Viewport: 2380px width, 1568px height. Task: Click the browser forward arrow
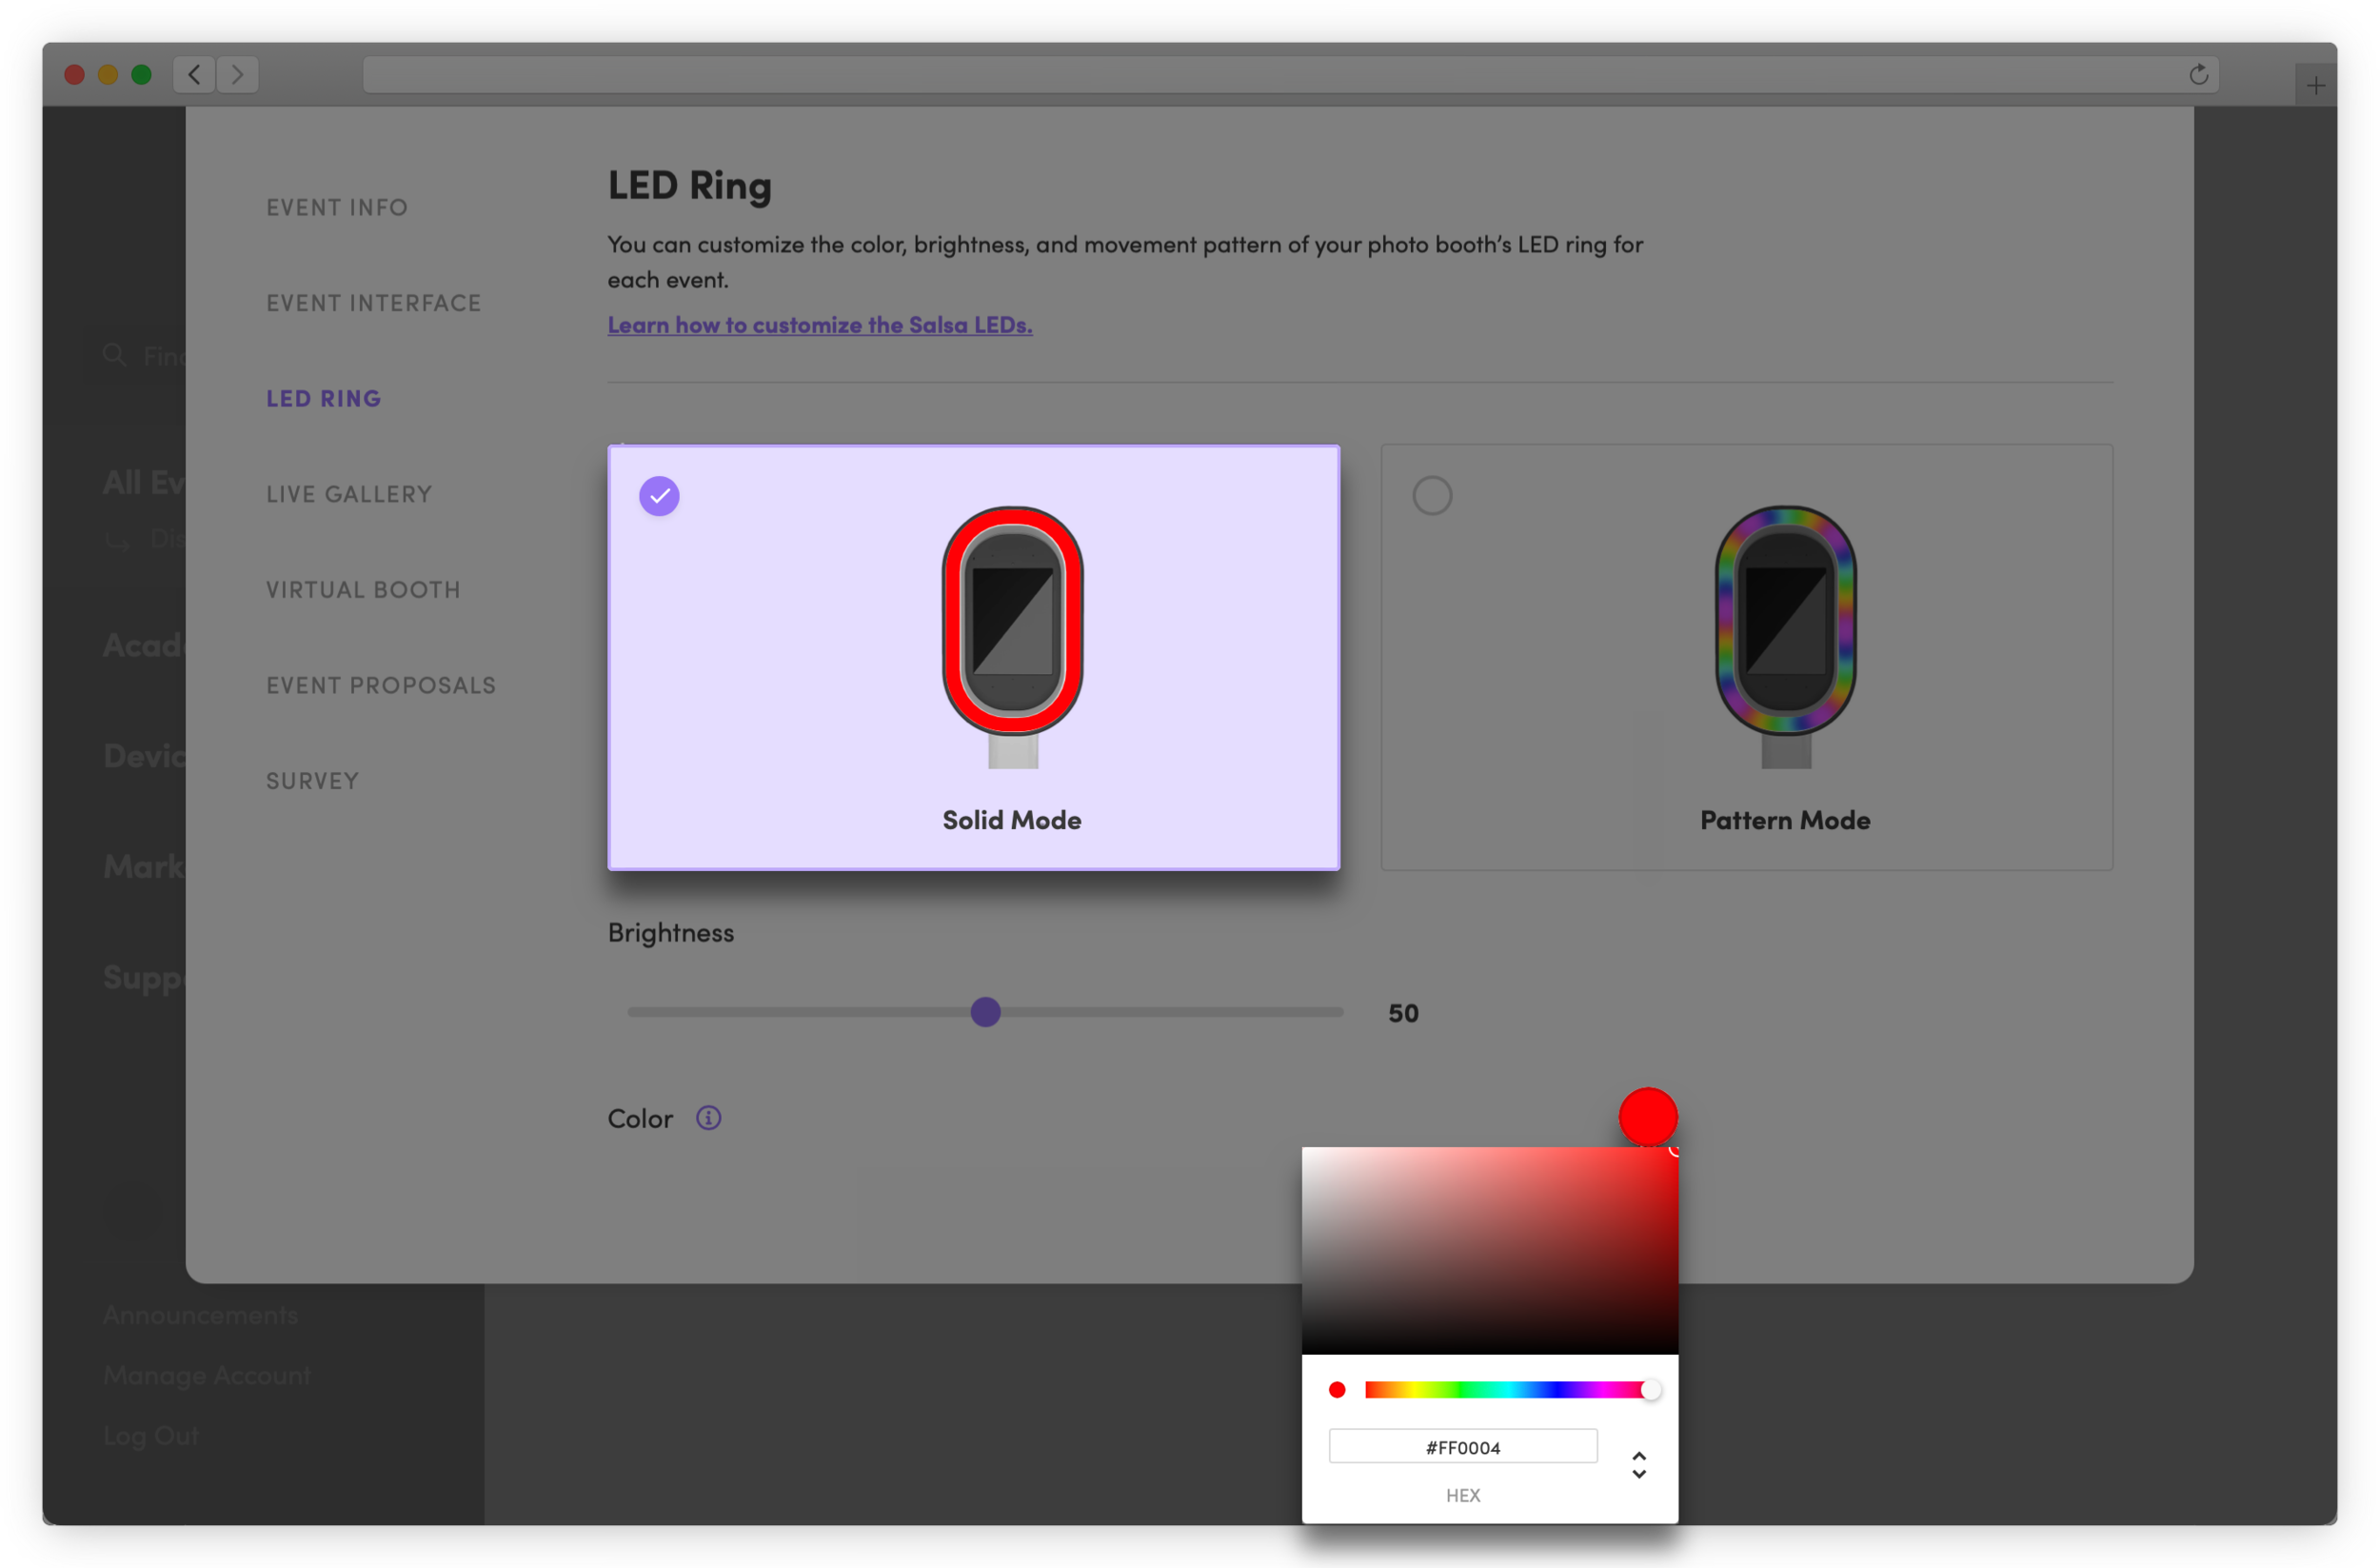coord(237,74)
